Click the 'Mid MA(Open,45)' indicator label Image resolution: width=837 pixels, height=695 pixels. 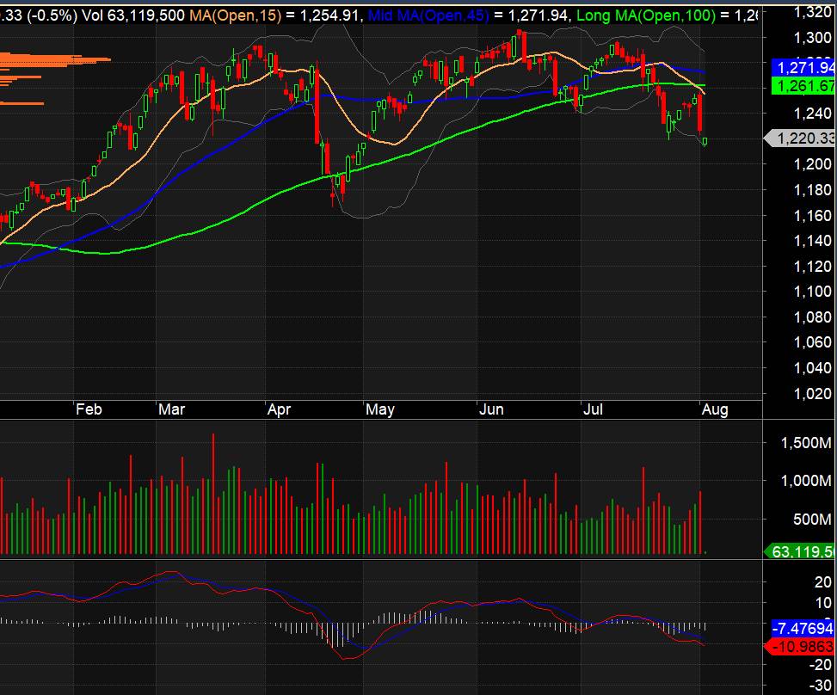point(428,15)
